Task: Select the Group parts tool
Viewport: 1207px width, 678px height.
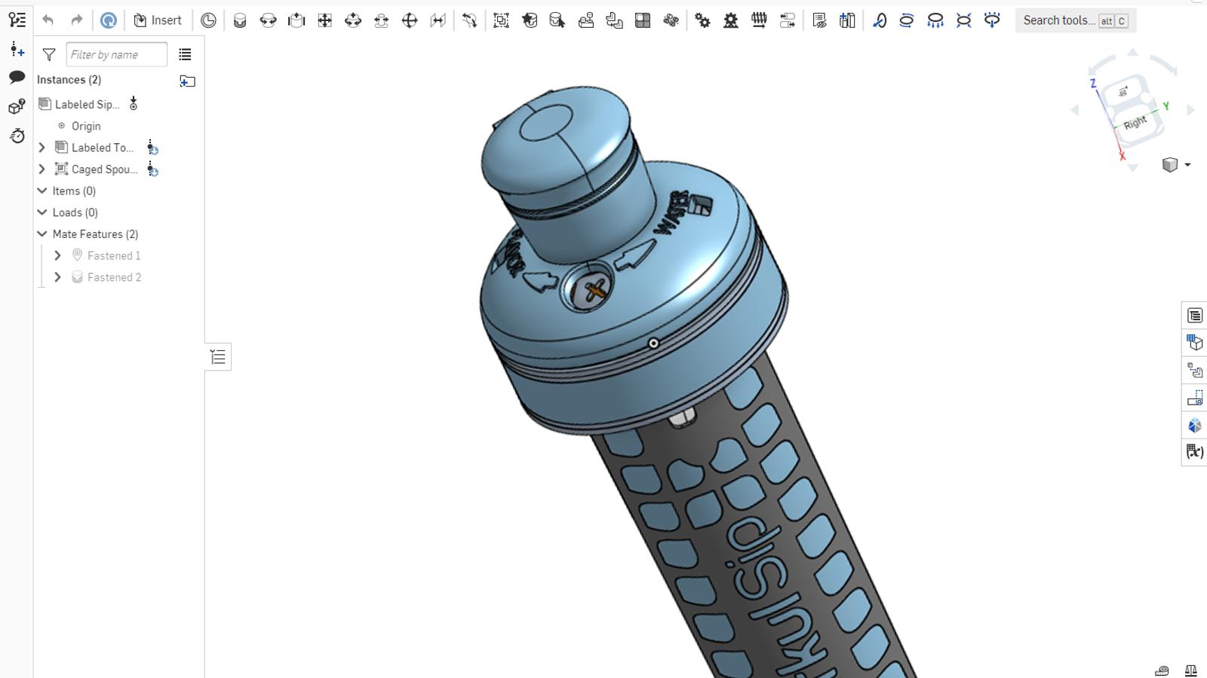Action: [500, 20]
